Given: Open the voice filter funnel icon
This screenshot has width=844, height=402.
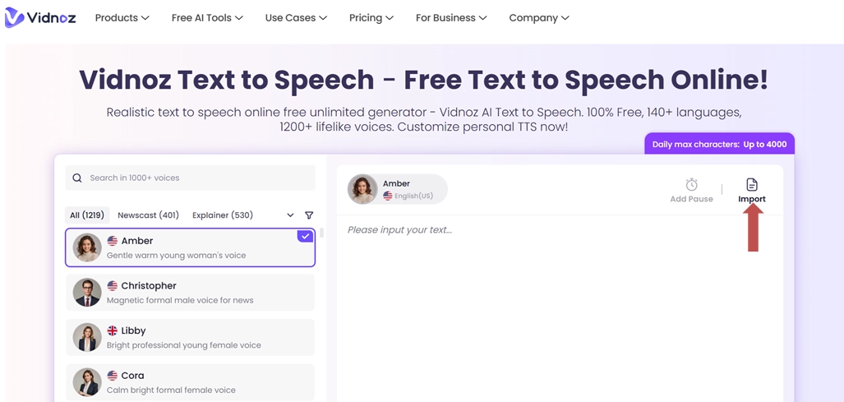Looking at the screenshot, I should 309,215.
